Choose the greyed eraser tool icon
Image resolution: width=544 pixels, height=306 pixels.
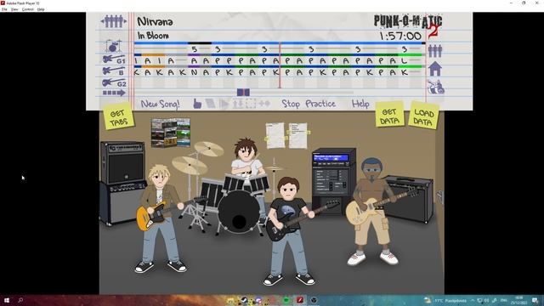pos(210,104)
